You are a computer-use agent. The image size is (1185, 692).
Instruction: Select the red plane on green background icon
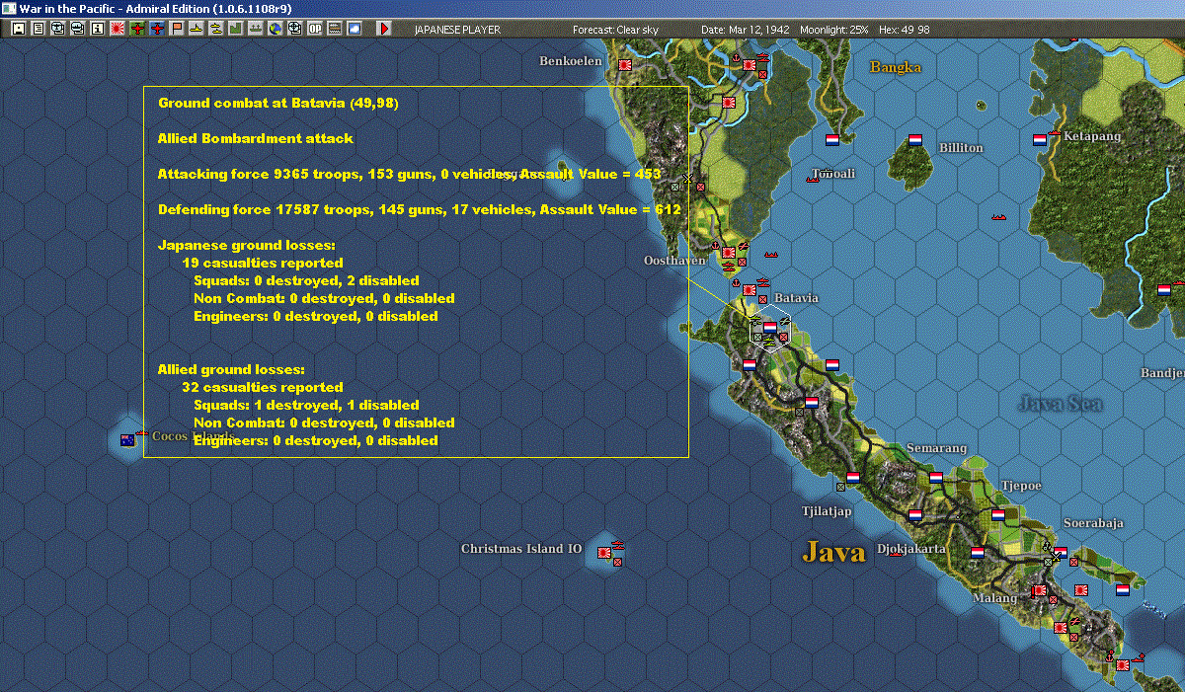pyautogui.click(x=136, y=29)
